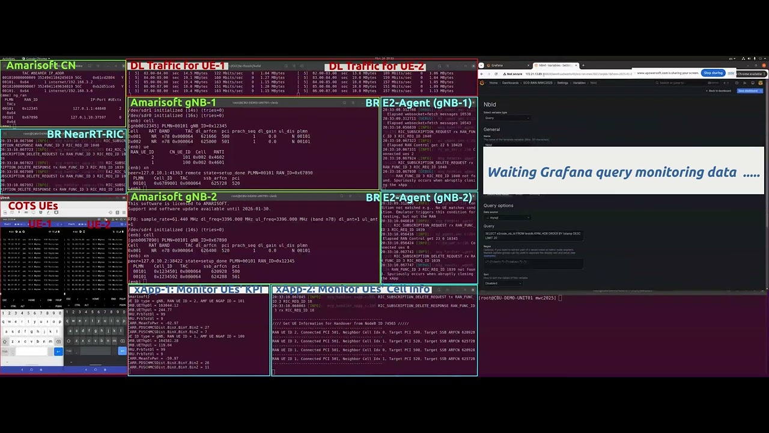Open the Select variable type Query dropdown
Screen dimensions: 769x433
[508, 118]
